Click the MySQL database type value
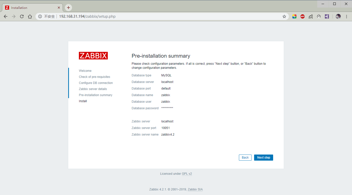Image resolution: width=352 pixels, height=195 pixels. click(x=166, y=75)
